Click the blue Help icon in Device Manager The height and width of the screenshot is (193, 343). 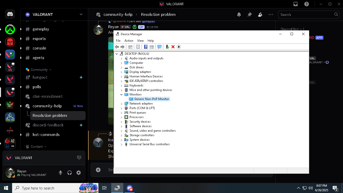click(146, 47)
